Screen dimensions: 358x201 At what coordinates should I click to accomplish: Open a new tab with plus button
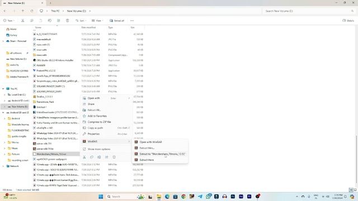click(50, 3)
